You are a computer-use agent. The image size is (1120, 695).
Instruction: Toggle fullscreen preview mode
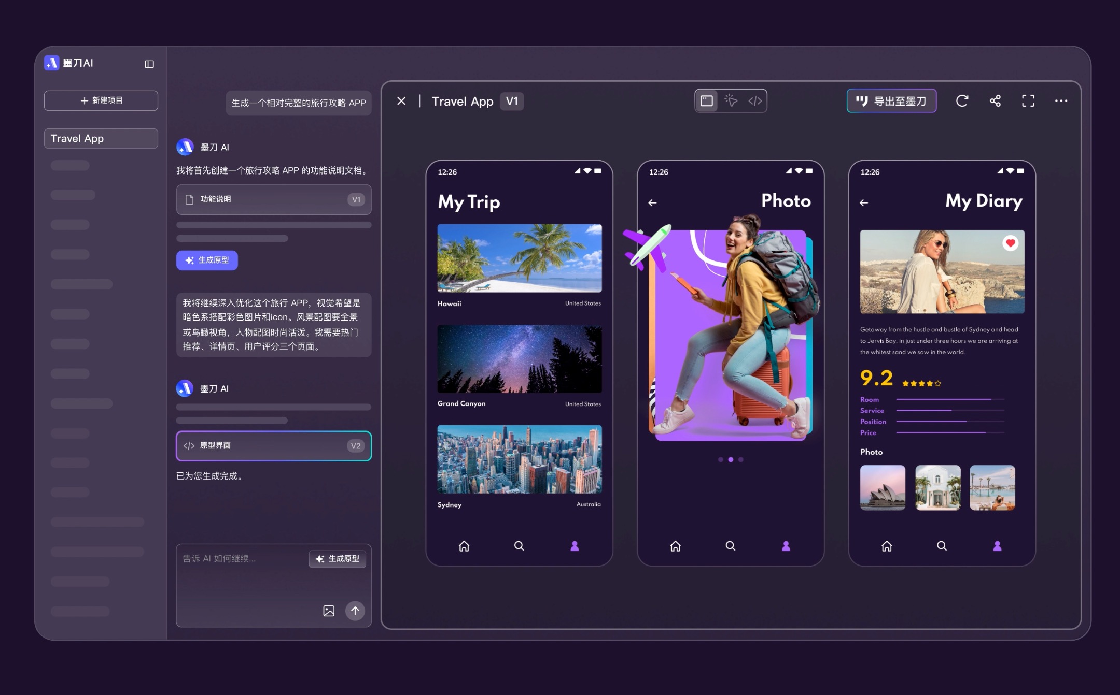[x=1028, y=100]
